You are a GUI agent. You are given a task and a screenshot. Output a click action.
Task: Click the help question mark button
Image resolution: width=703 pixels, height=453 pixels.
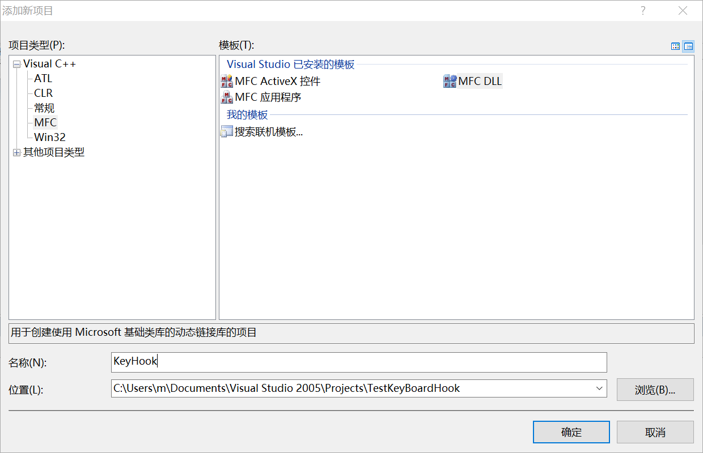(643, 11)
